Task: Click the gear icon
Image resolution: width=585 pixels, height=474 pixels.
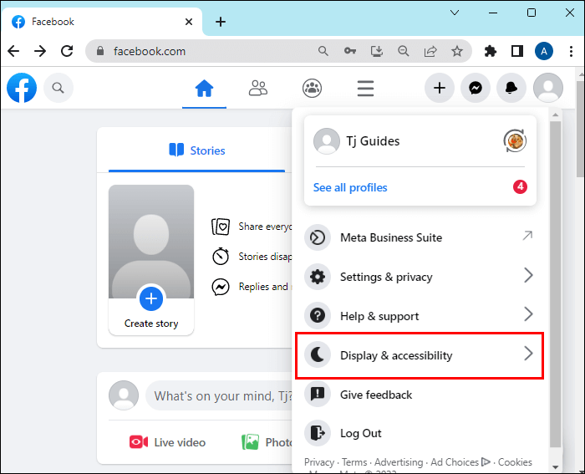Action: [x=318, y=277]
